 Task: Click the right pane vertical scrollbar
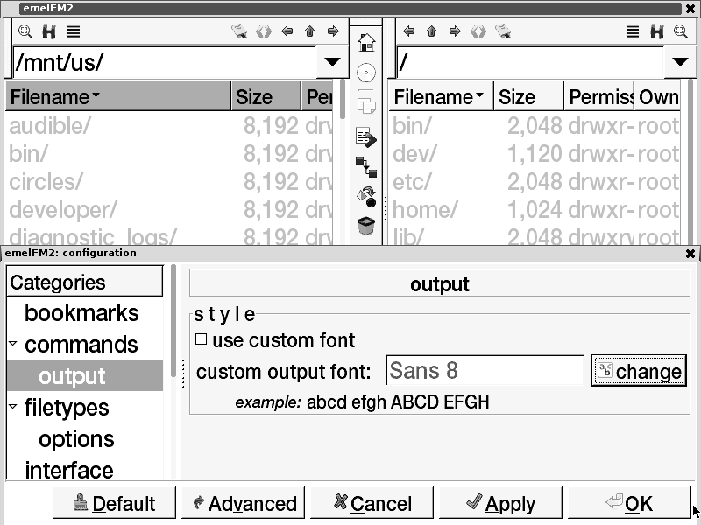coord(690,162)
